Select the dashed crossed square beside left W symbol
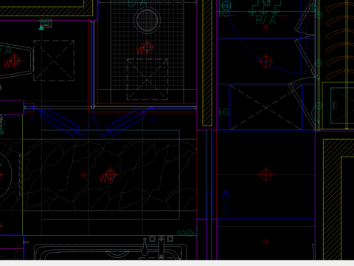 (54, 61)
